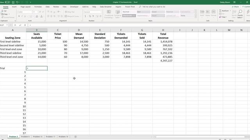Viewport: 250px width, 140px height.
Task: Open Find & Select magnifier menu
Action: click(x=240, y=14)
